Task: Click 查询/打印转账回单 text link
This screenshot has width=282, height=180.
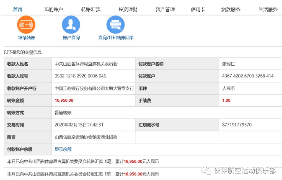Action: [116, 38]
